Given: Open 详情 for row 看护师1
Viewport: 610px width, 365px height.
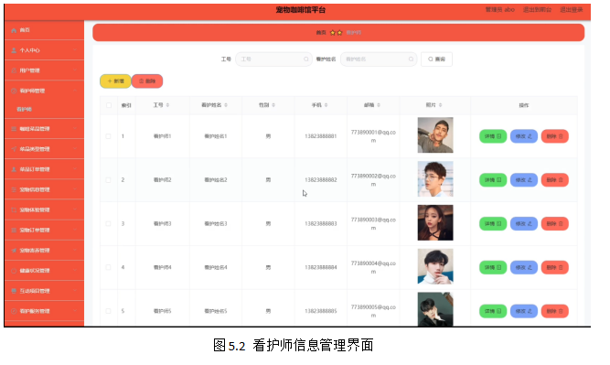Looking at the screenshot, I should coord(493,136).
